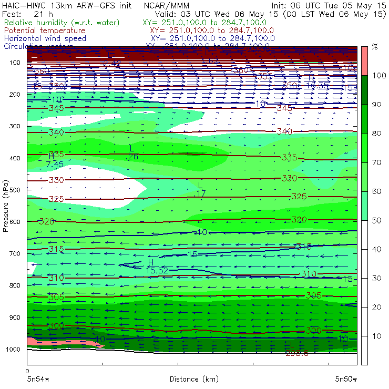Click 'Potential temperature' legend entry
This screenshot has height=389, width=389.
pos(45,30)
